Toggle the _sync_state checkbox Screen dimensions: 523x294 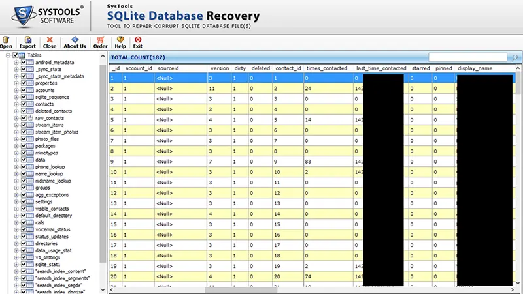click(24, 69)
